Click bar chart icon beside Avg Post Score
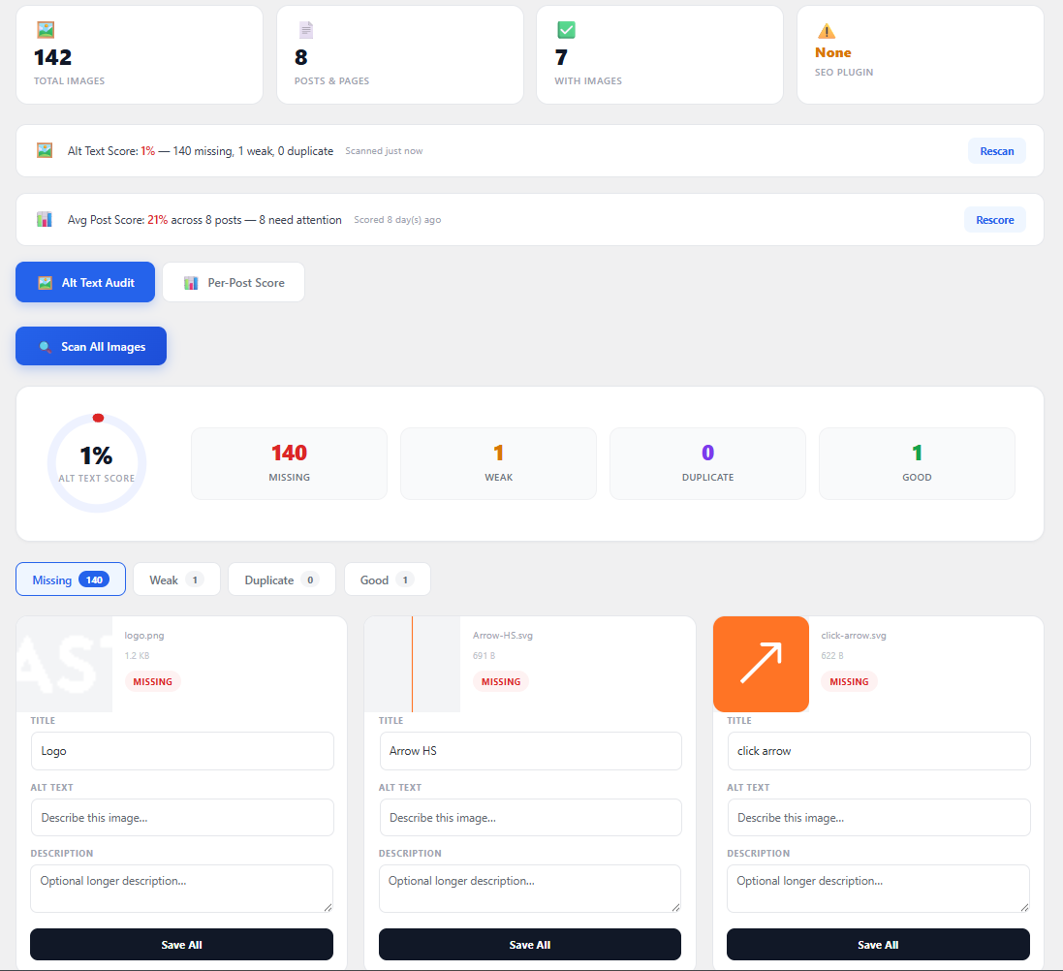Image resolution: width=1063 pixels, height=971 pixels. (44, 219)
